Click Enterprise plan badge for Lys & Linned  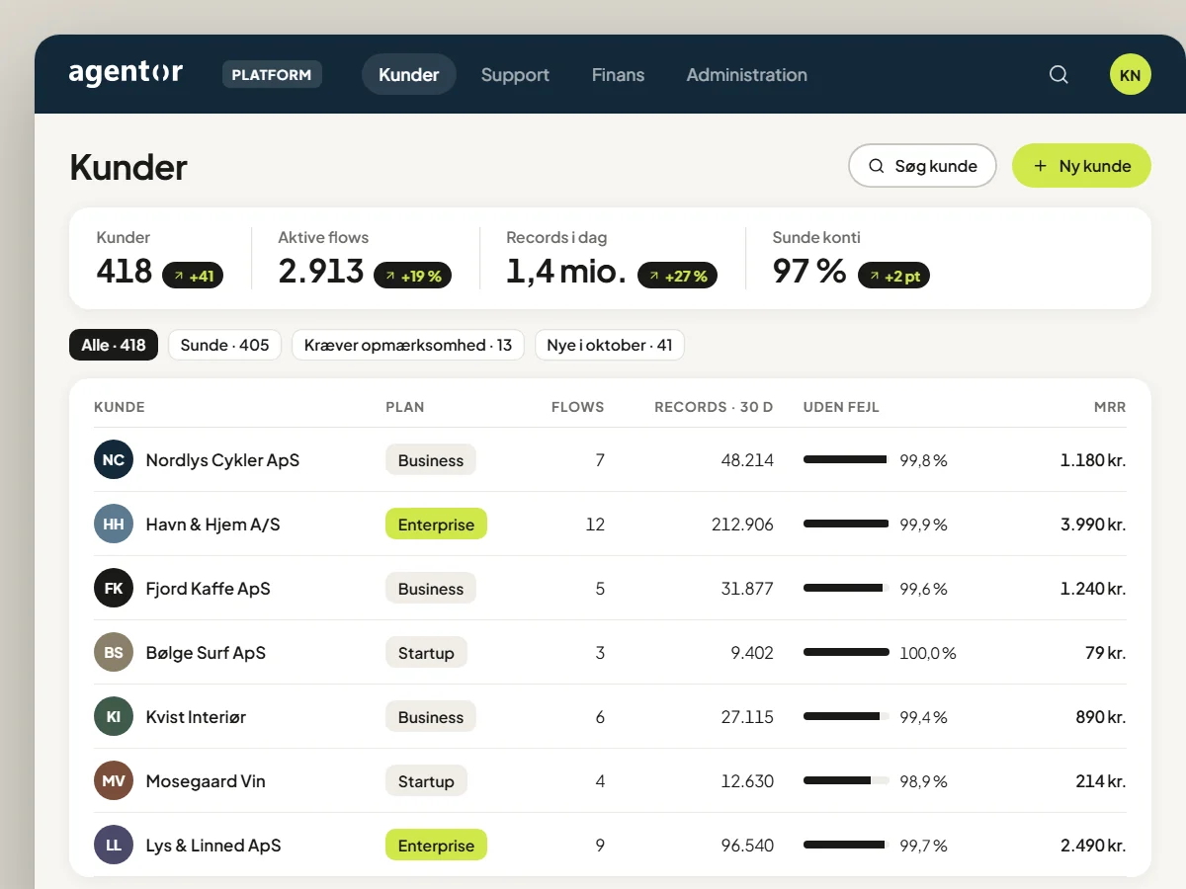coord(436,846)
